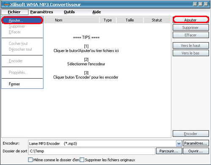Screen dimensions: 211x165
Task: Minimize the Xilisoft window
Action: (195, 4)
